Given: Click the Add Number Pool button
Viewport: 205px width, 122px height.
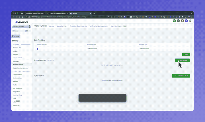Looking at the screenshot, I should [x=181, y=76].
